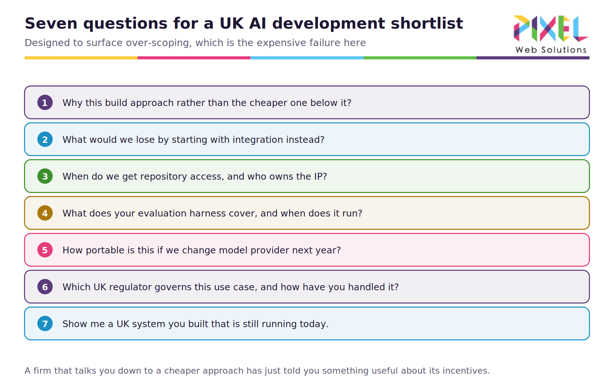The image size is (614, 389).
Task: Click the blue number 7 badge
Action: 45,323
